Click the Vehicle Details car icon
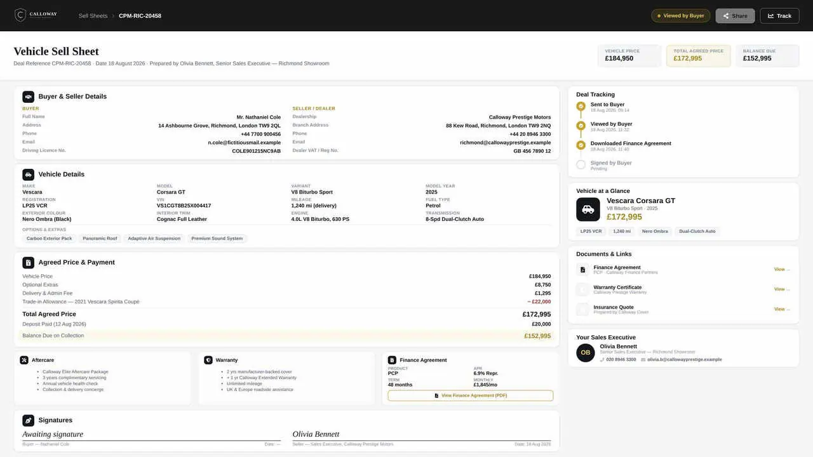 29,175
